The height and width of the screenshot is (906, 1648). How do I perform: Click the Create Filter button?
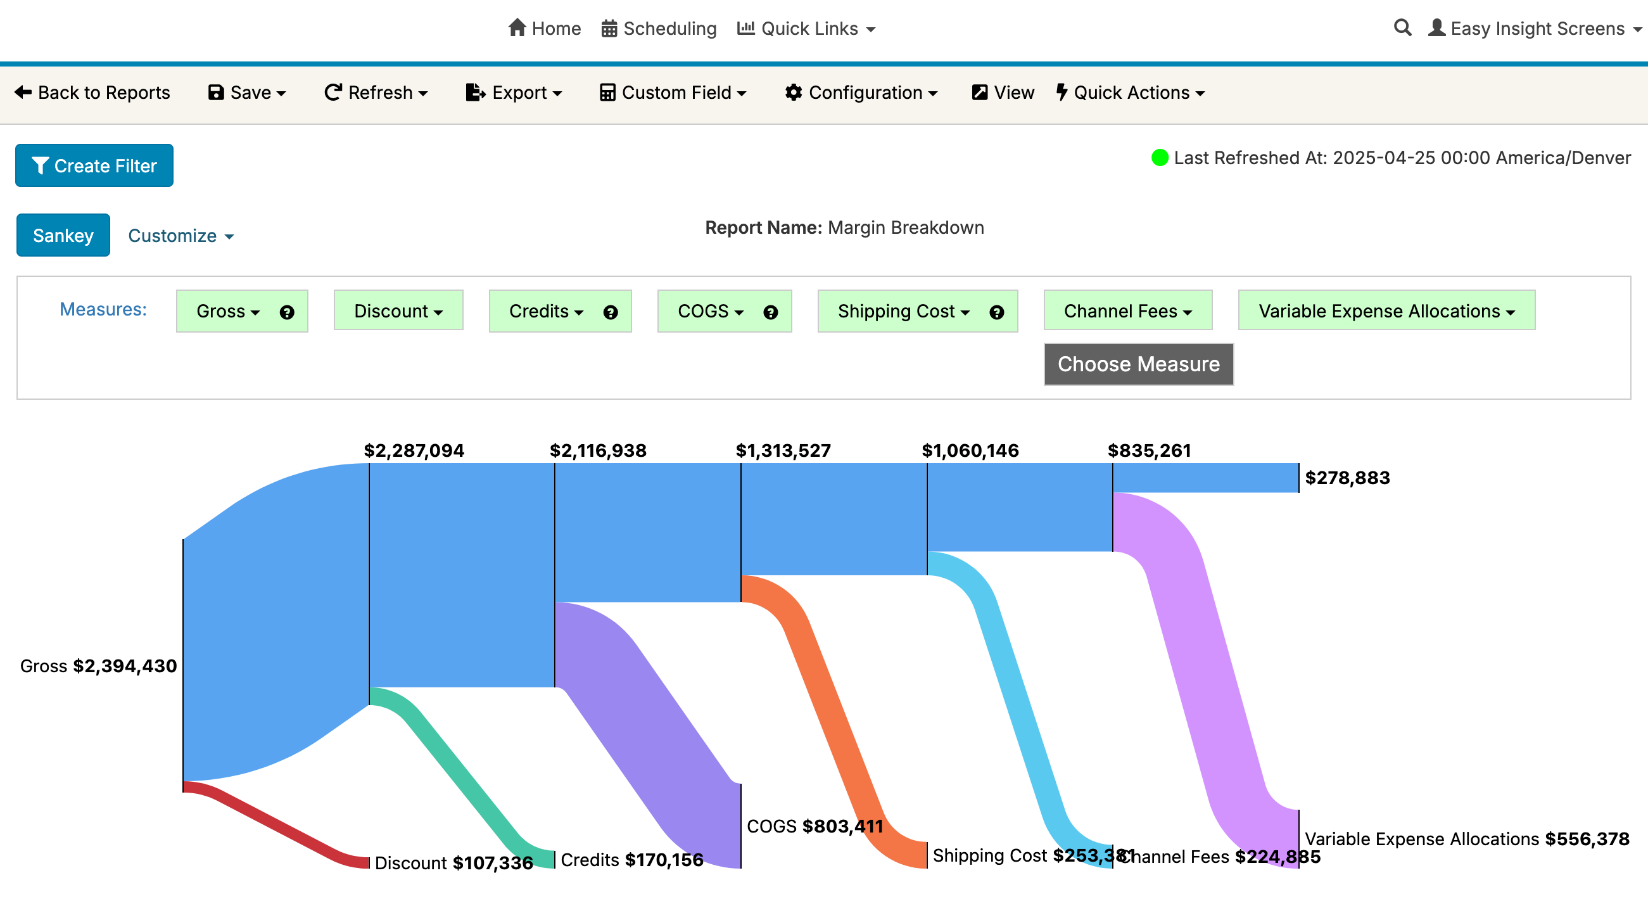94,166
